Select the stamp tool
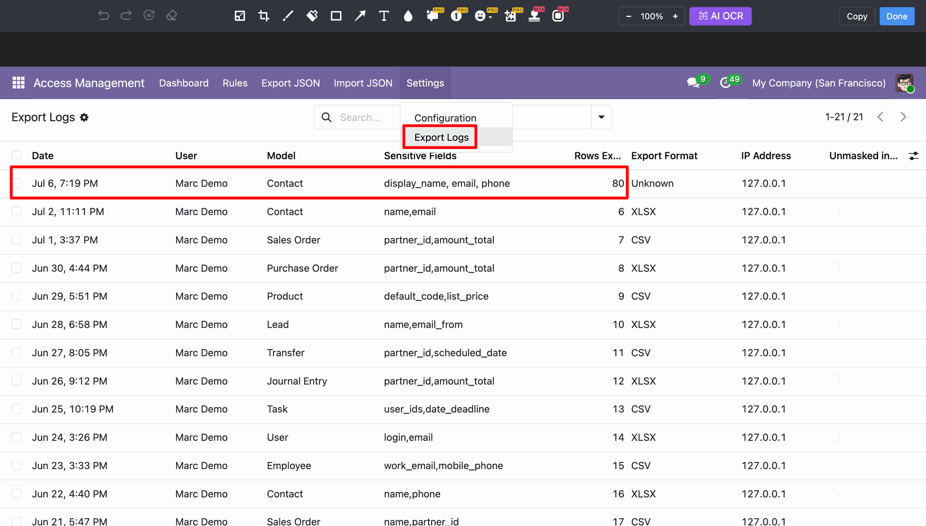926x526 pixels. pyautogui.click(x=534, y=16)
